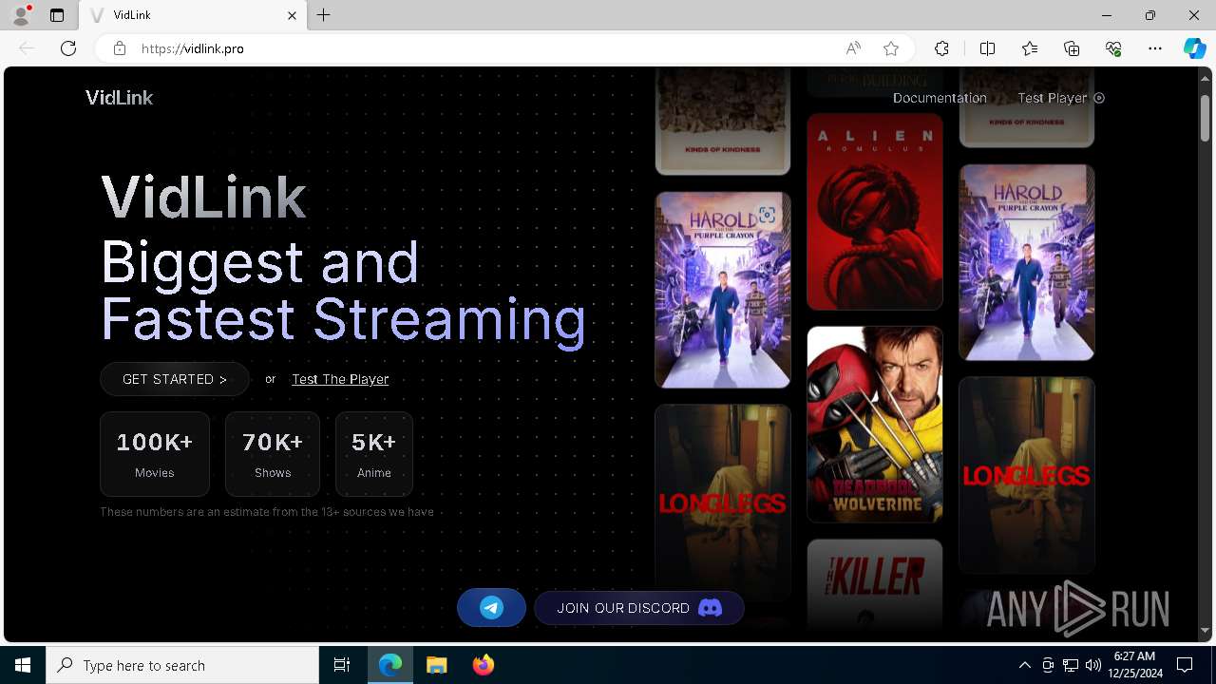Open File Explorer from taskbar

coord(436,665)
